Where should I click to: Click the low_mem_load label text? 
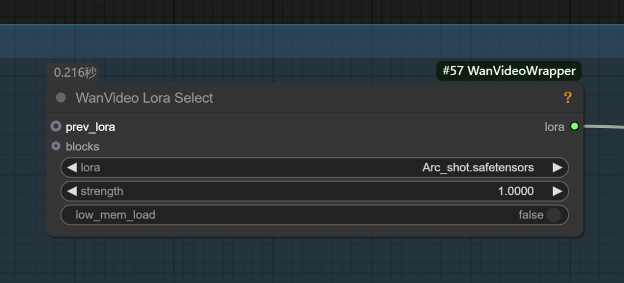116,215
